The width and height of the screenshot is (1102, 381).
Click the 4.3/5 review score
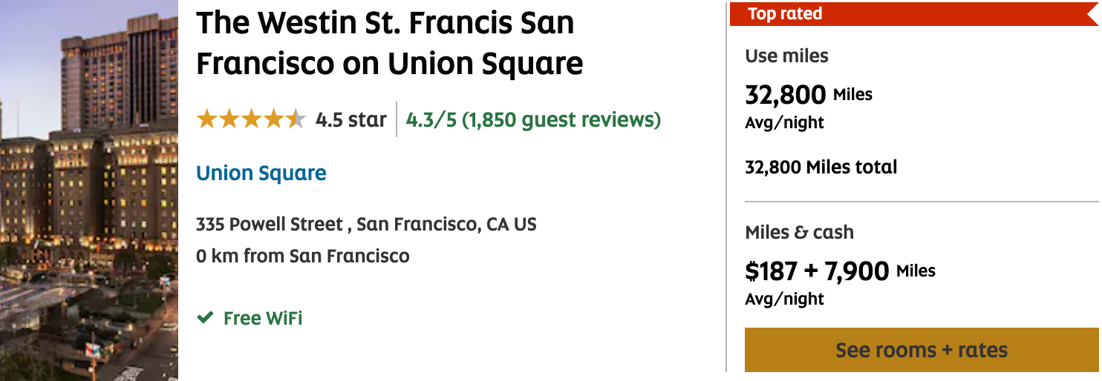(431, 119)
